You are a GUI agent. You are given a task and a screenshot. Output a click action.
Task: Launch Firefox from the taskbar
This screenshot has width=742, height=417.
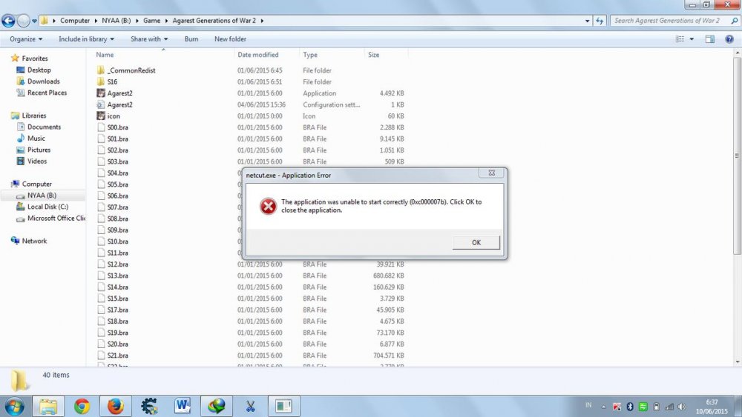tap(115, 406)
